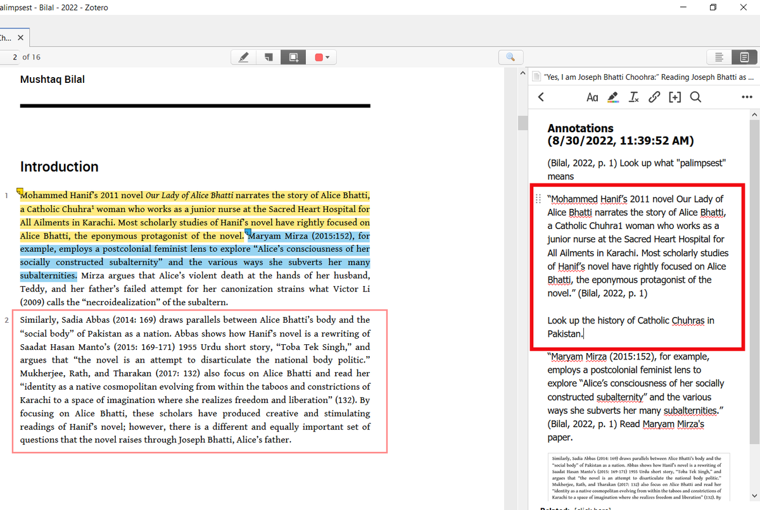This screenshot has width=760, height=510.
Task: Click the yellow highlighted passage about Alice Bhatti
Action: (x=195, y=216)
